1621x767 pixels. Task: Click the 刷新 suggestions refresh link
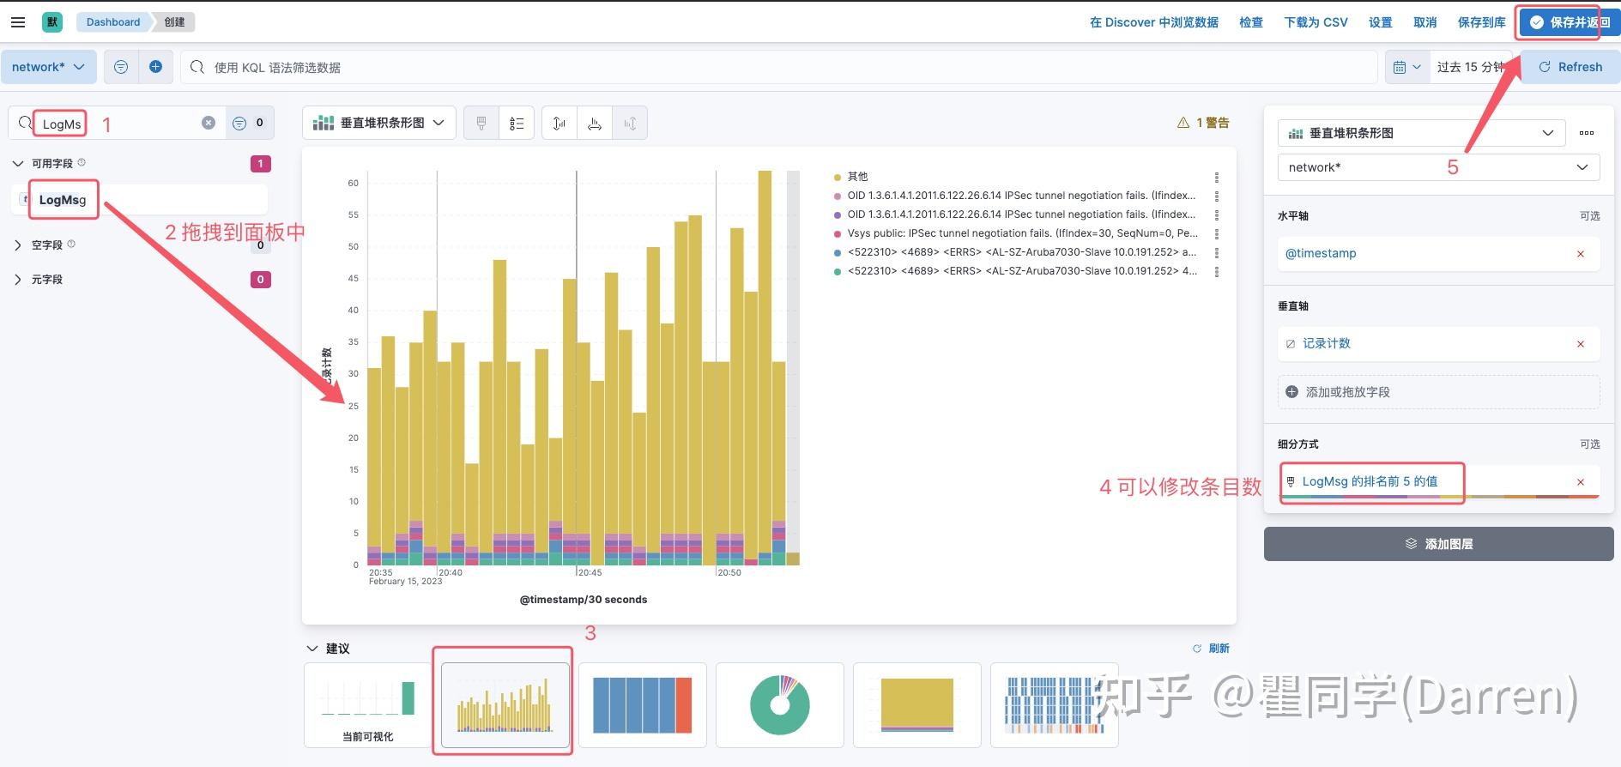coord(1212,649)
